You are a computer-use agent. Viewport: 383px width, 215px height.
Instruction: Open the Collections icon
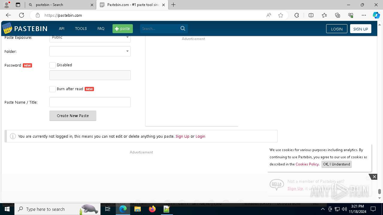click(338, 15)
